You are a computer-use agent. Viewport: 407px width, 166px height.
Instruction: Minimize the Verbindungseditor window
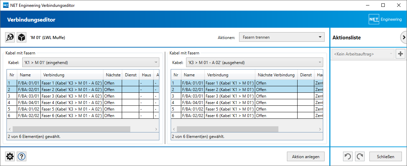368,5
